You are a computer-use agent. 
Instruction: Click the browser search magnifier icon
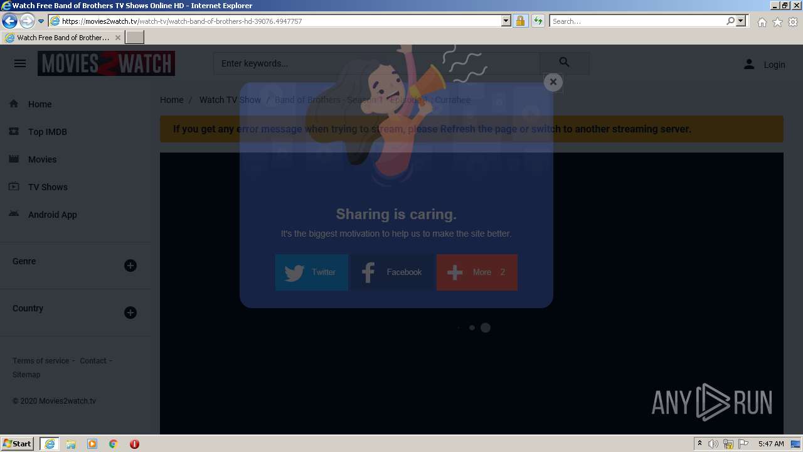730,21
